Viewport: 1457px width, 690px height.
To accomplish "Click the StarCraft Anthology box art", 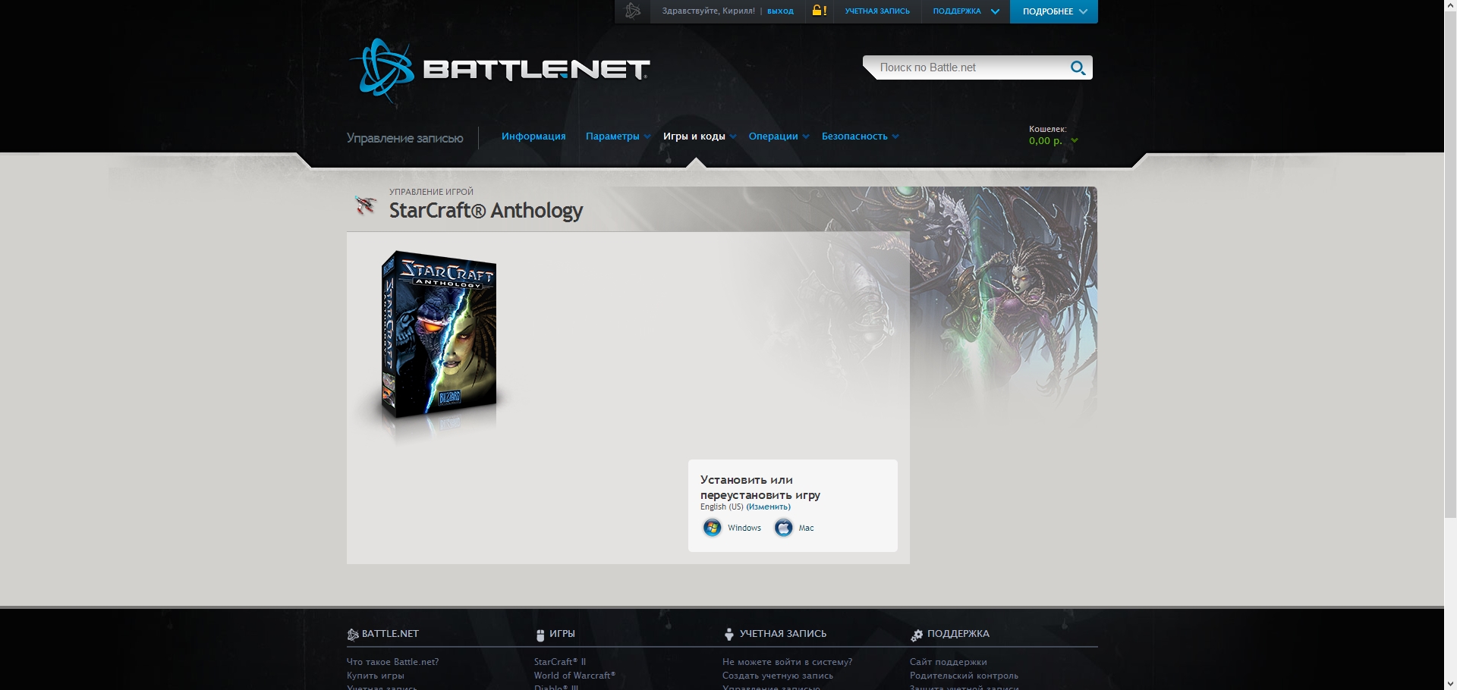I will point(439,336).
